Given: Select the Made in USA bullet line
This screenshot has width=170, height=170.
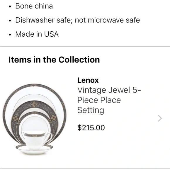Looking at the screenshot, I should [37, 34].
